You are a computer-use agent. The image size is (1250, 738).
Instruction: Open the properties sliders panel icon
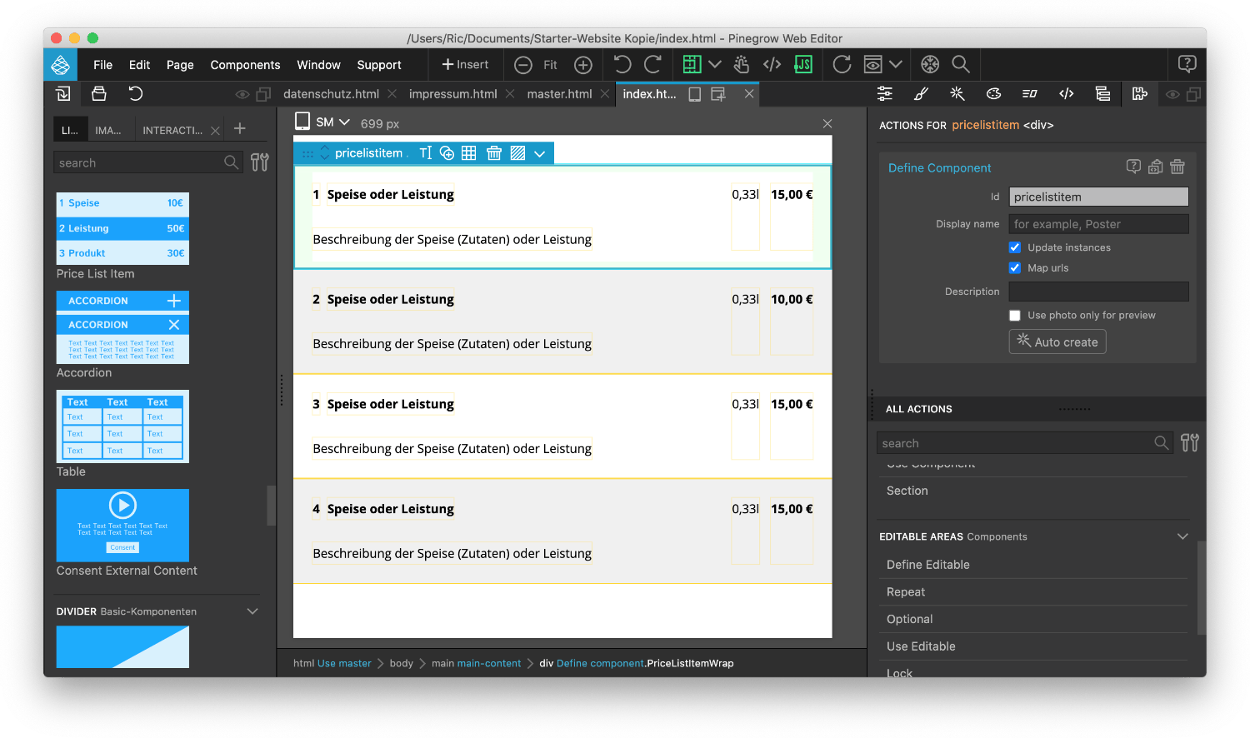(x=885, y=94)
